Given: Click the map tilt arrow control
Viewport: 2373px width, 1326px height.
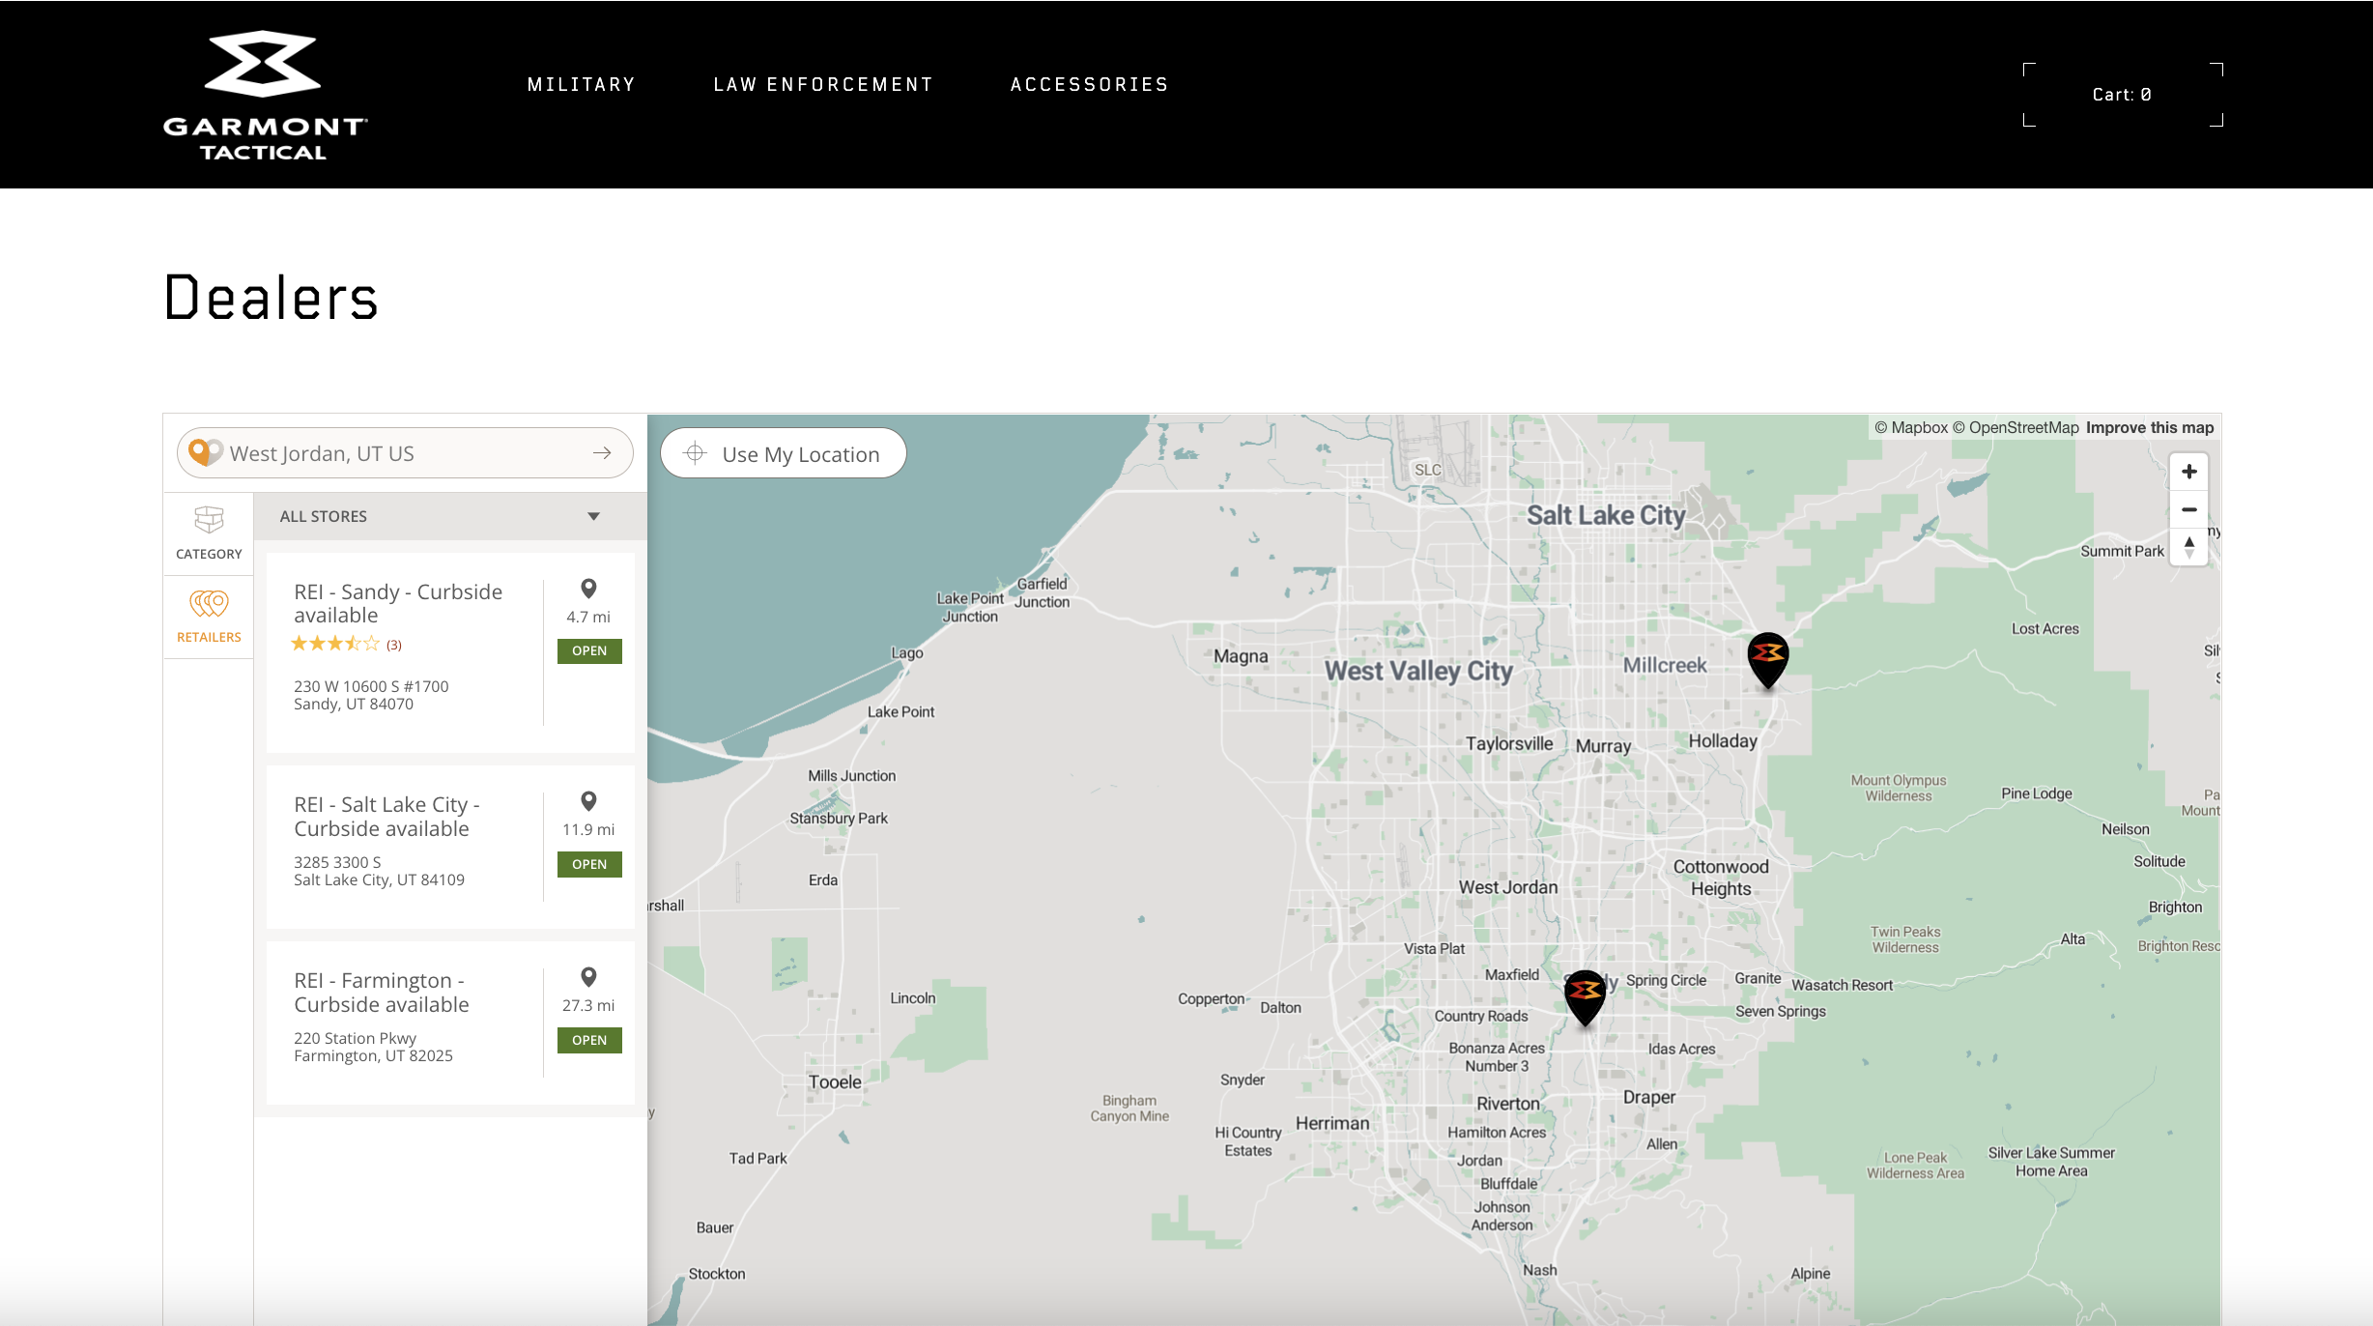Looking at the screenshot, I should click(x=2189, y=546).
